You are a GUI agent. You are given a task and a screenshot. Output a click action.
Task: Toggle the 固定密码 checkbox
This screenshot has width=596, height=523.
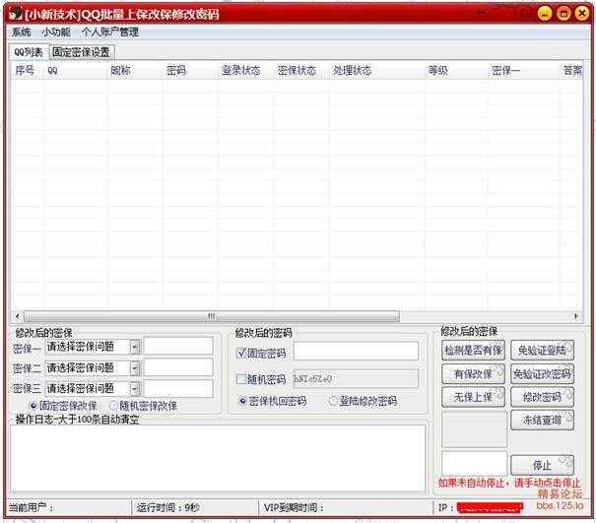(x=241, y=354)
